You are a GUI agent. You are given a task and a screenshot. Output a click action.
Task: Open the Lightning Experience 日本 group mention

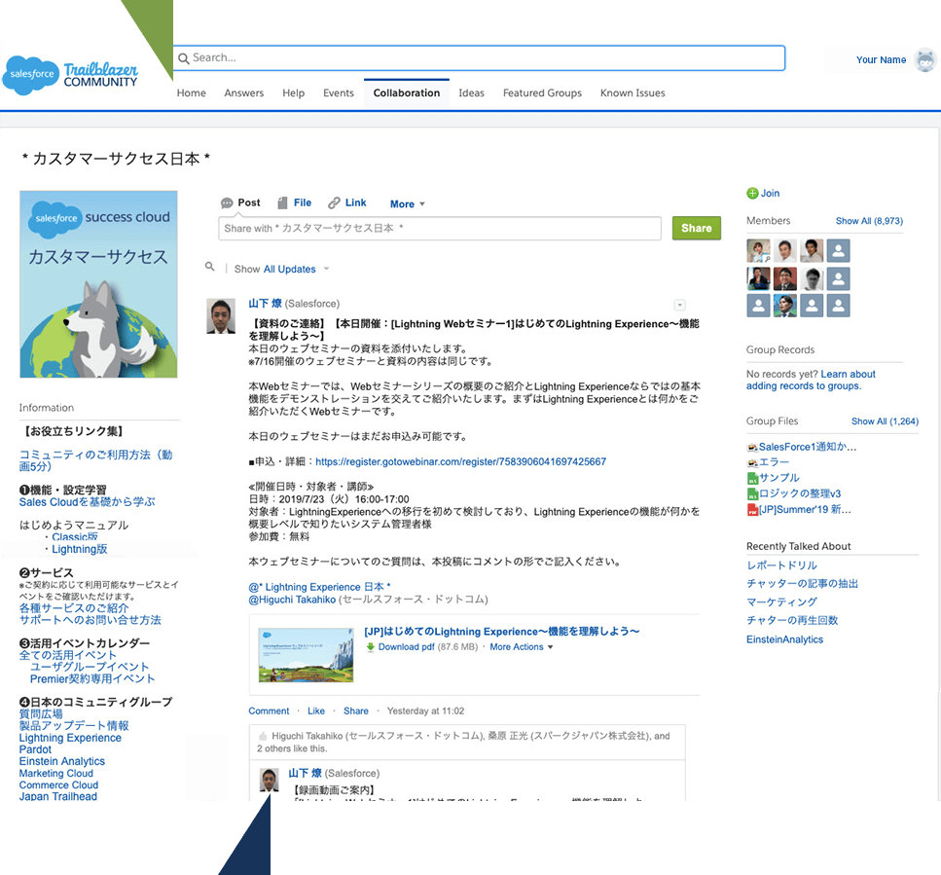tap(319, 587)
